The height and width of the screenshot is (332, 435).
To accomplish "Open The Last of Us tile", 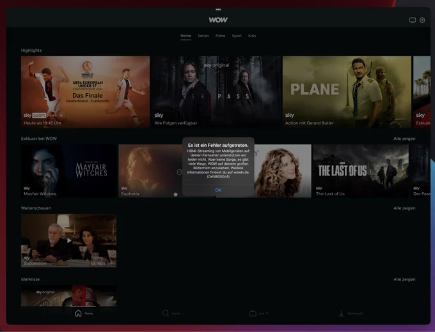I will tap(361, 171).
